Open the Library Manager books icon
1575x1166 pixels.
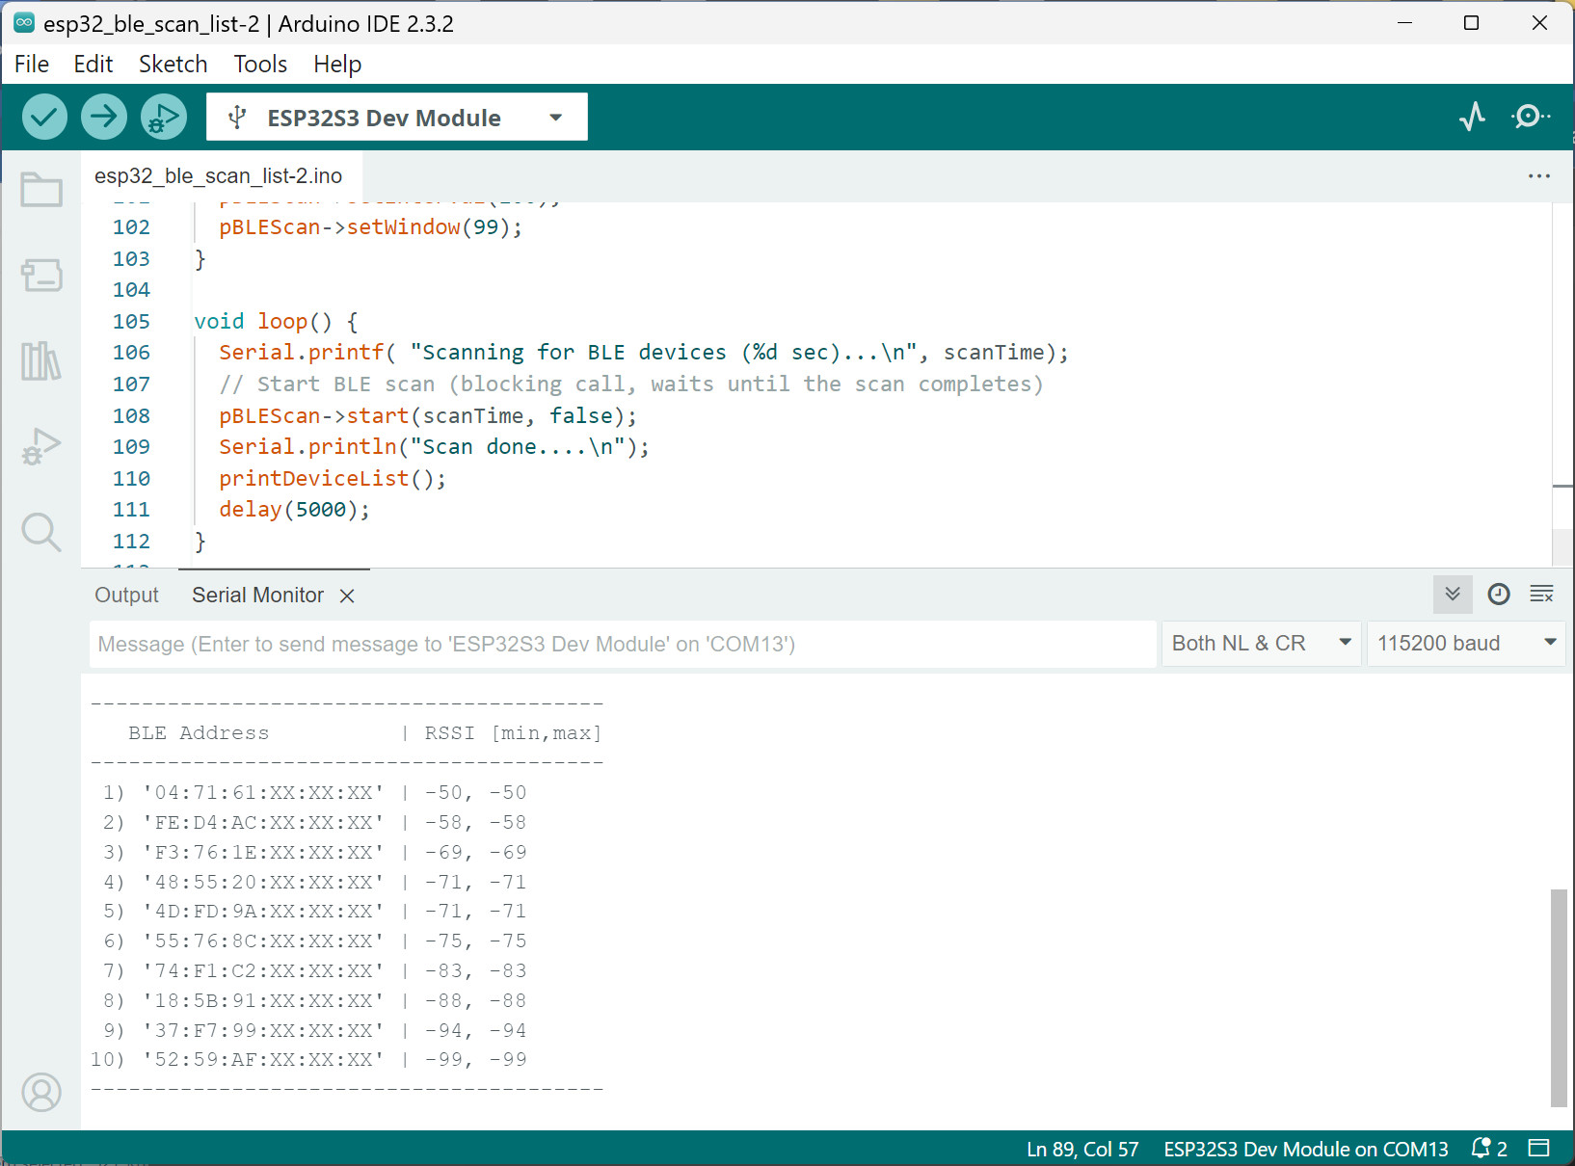click(x=41, y=361)
